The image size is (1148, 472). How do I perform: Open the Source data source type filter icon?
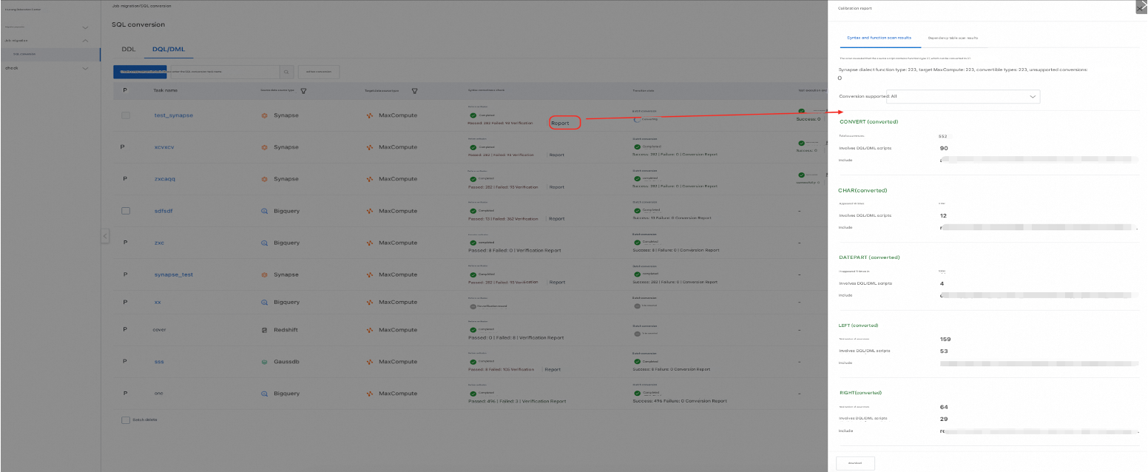click(303, 91)
